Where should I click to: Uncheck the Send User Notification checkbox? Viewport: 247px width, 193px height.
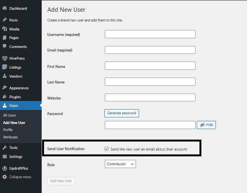106,149
